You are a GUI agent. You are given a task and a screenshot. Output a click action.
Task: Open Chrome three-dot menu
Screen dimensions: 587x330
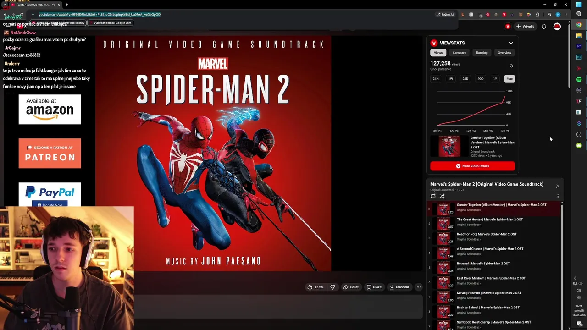tap(566, 14)
